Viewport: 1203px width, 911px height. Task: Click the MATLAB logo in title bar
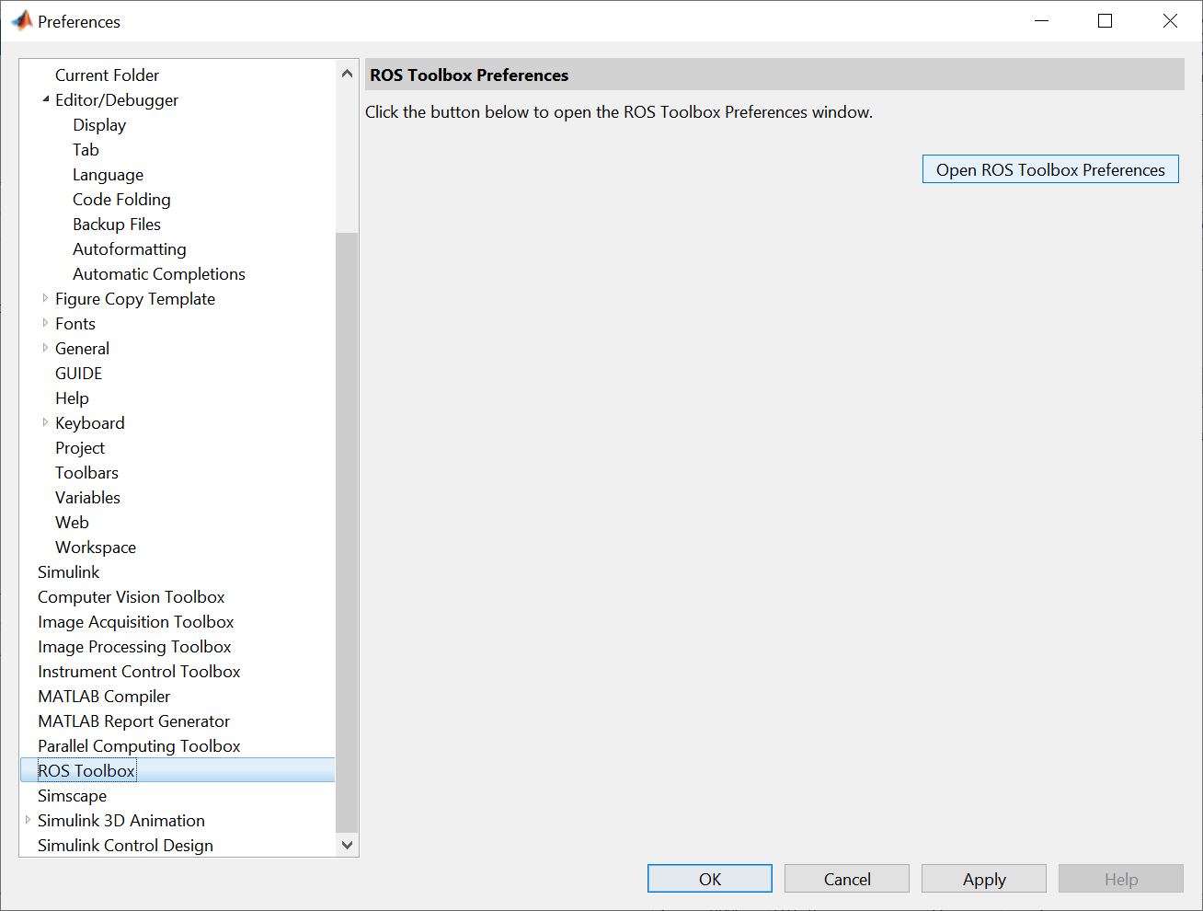(x=21, y=20)
